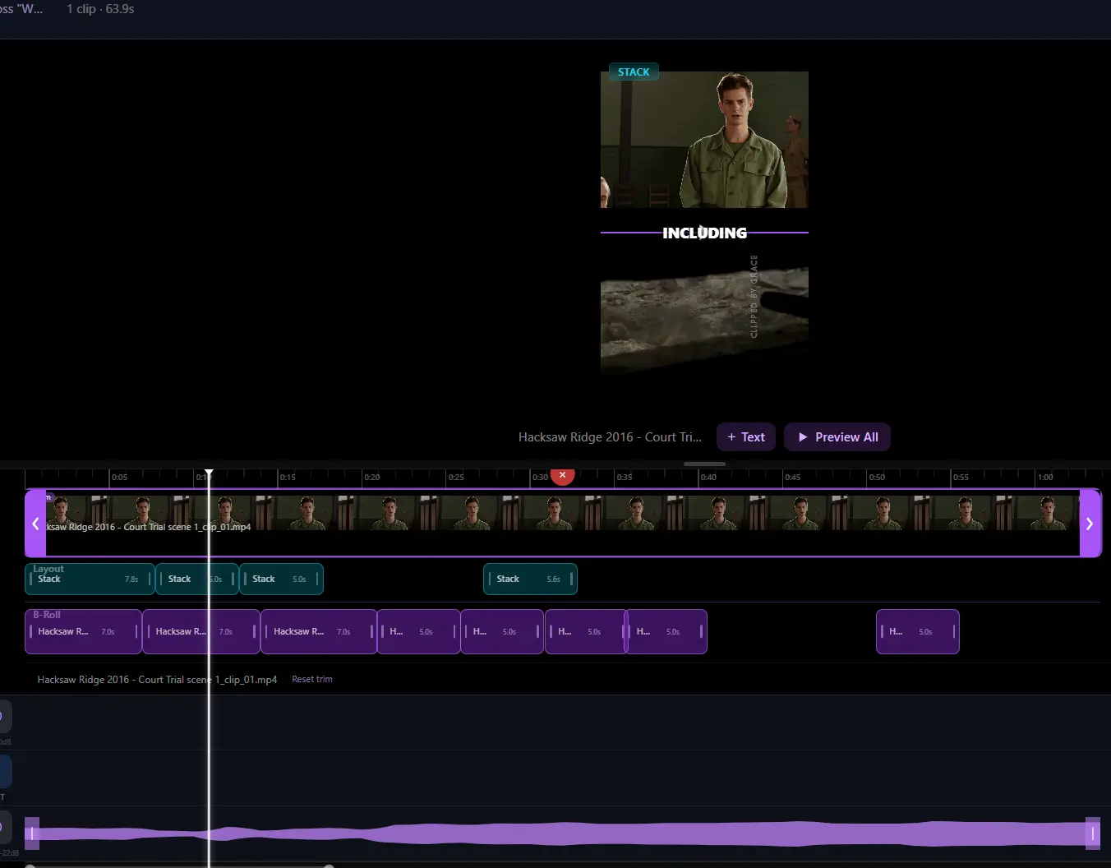Click the right trim handle of the Stack 5.6s block
The image size is (1111, 868).
(x=571, y=579)
